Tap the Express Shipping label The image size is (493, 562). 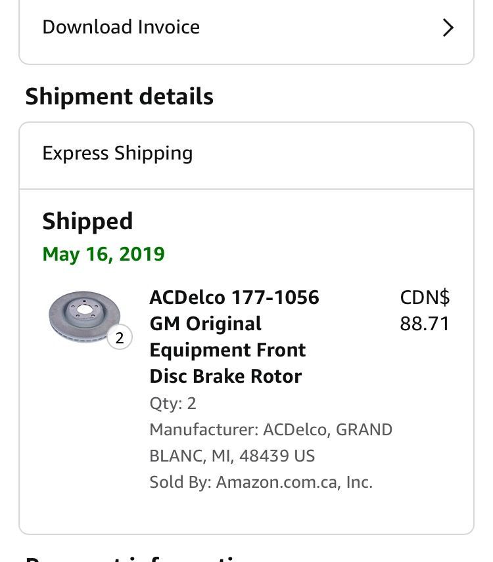click(117, 154)
